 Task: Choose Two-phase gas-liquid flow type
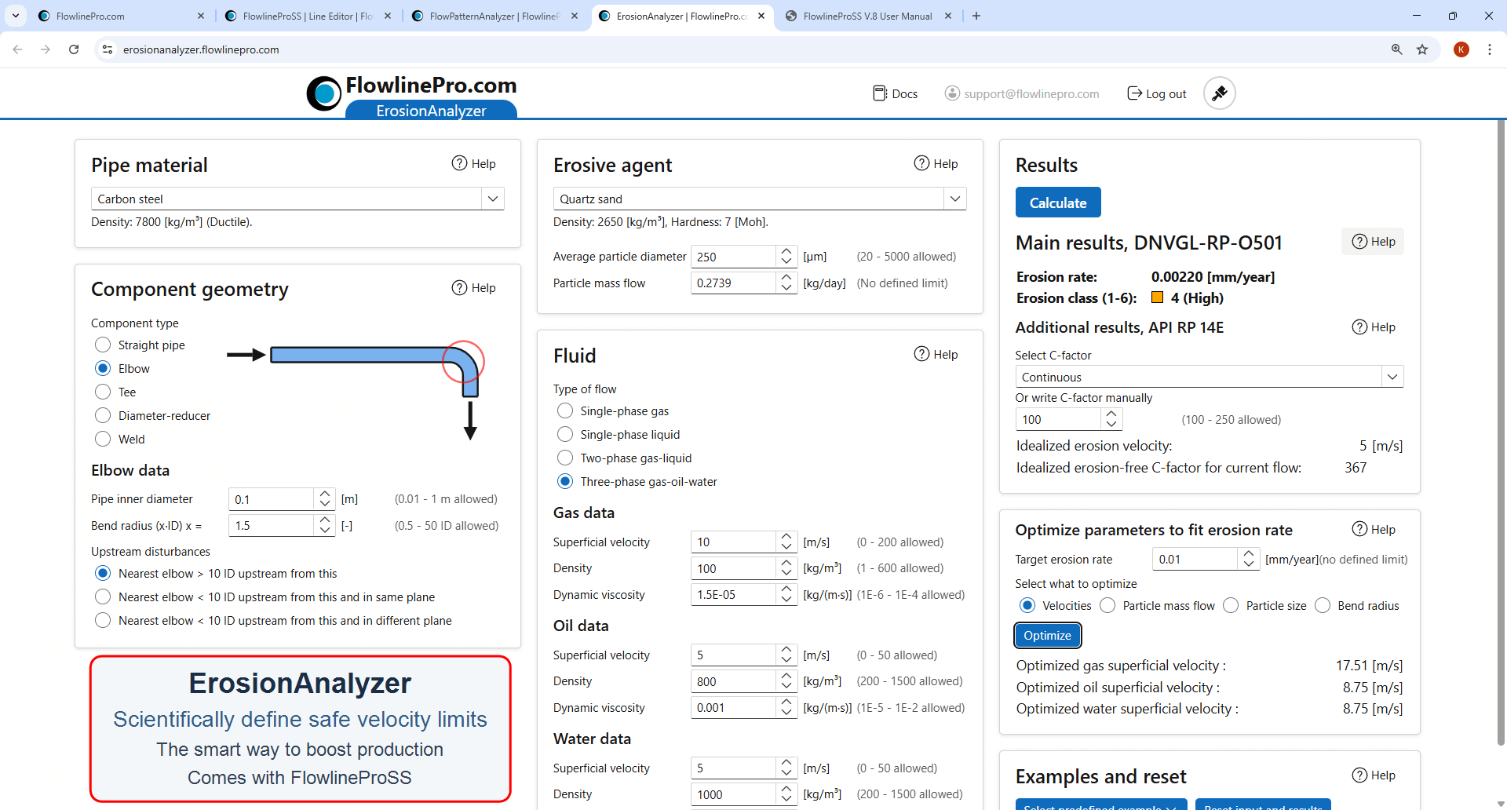point(564,458)
